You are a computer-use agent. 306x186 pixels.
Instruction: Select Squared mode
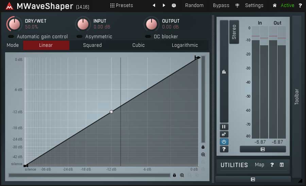pyautogui.click(x=92, y=45)
